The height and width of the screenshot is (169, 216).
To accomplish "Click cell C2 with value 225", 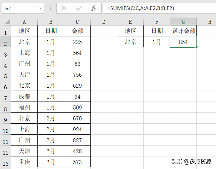I will click(77, 42).
